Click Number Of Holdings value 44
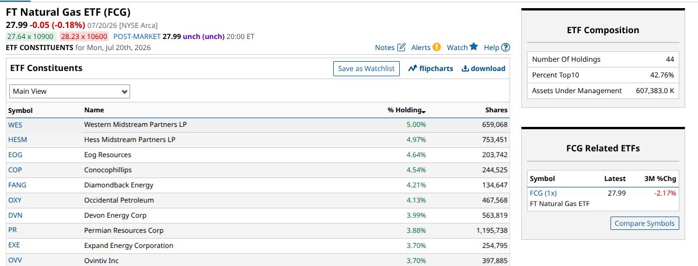Image resolution: width=698 pixels, height=266 pixels. tap(670, 59)
